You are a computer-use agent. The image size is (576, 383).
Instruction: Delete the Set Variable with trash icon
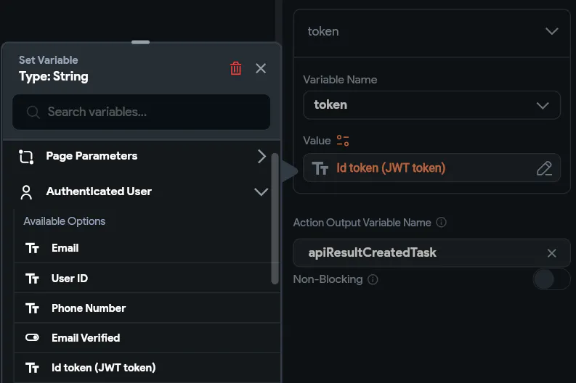coord(236,68)
